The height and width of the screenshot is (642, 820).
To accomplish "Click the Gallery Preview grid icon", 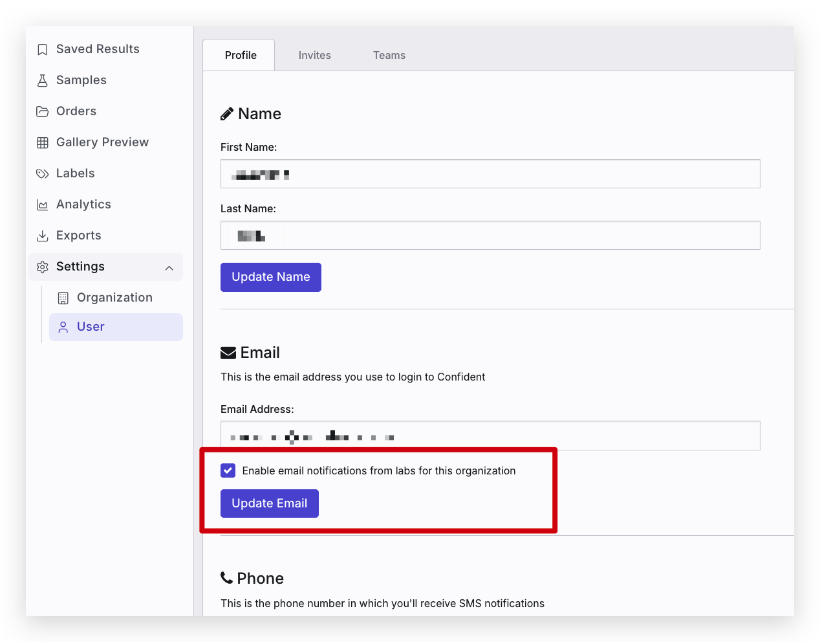I will point(43,143).
